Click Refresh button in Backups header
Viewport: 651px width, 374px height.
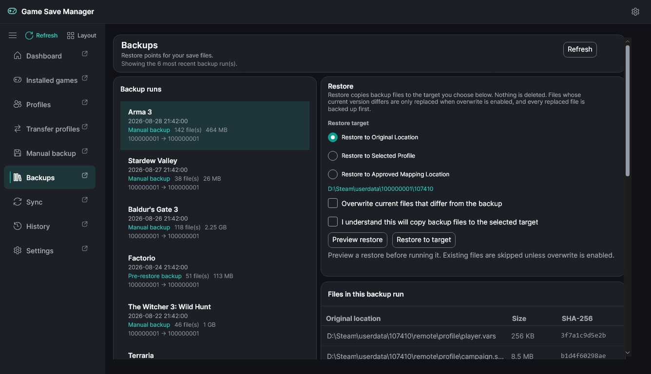pos(580,49)
